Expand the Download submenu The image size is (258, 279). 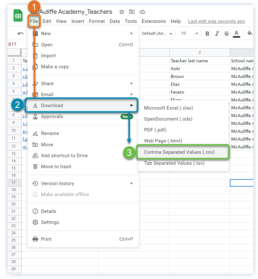point(83,106)
